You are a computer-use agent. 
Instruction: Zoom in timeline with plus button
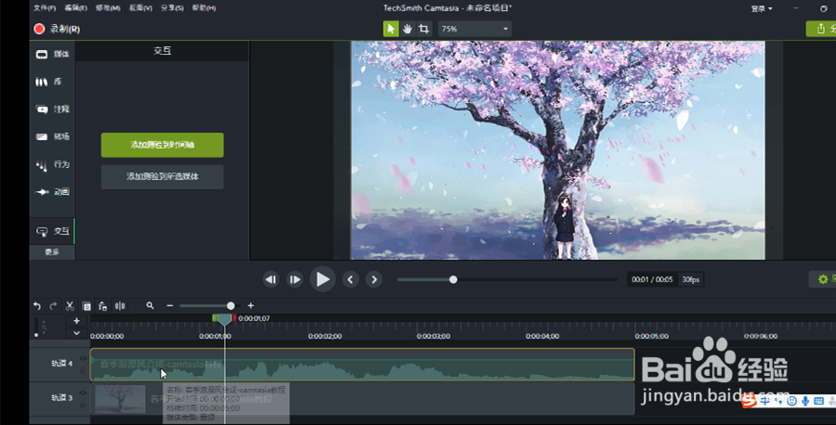coord(251,305)
